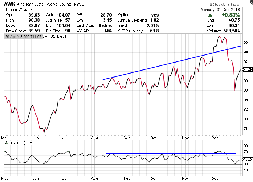The image size is (253, 182).
Task: Click the Chg value +0.75
Action: [234, 20]
